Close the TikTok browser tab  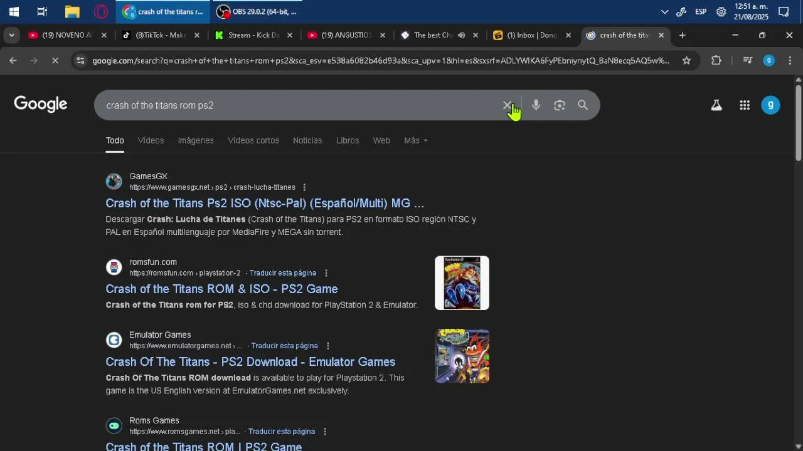(196, 35)
